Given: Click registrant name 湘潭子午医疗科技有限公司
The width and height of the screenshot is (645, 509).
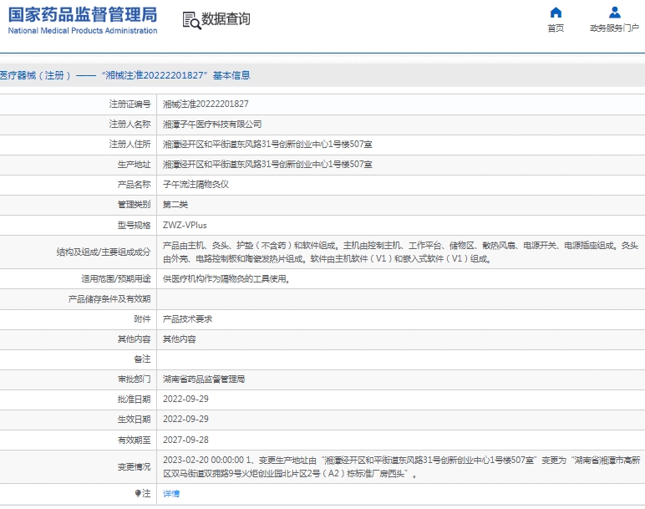Looking at the screenshot, I should [212, 125].
